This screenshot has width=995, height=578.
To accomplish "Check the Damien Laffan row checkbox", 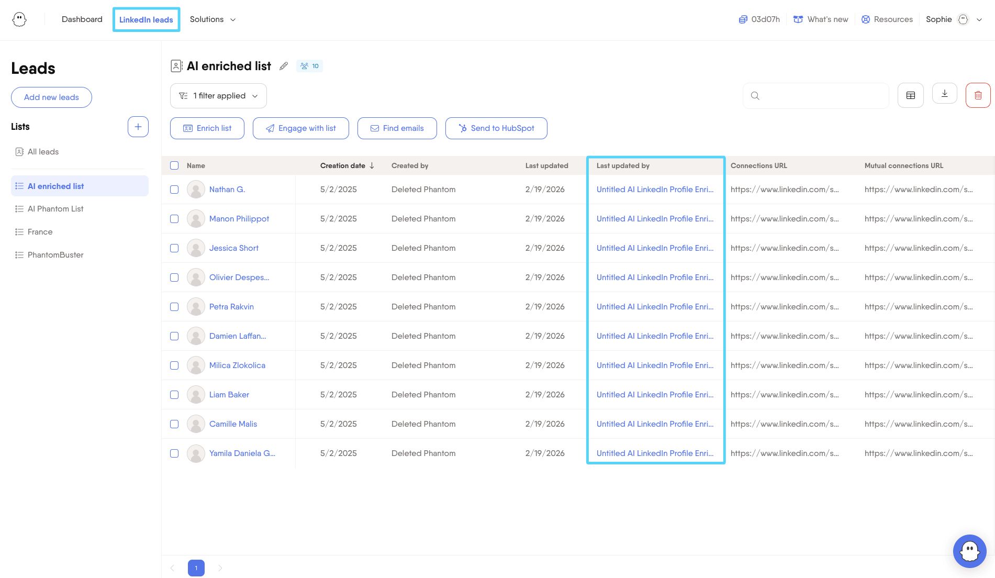I will click(x=174, y=336).
